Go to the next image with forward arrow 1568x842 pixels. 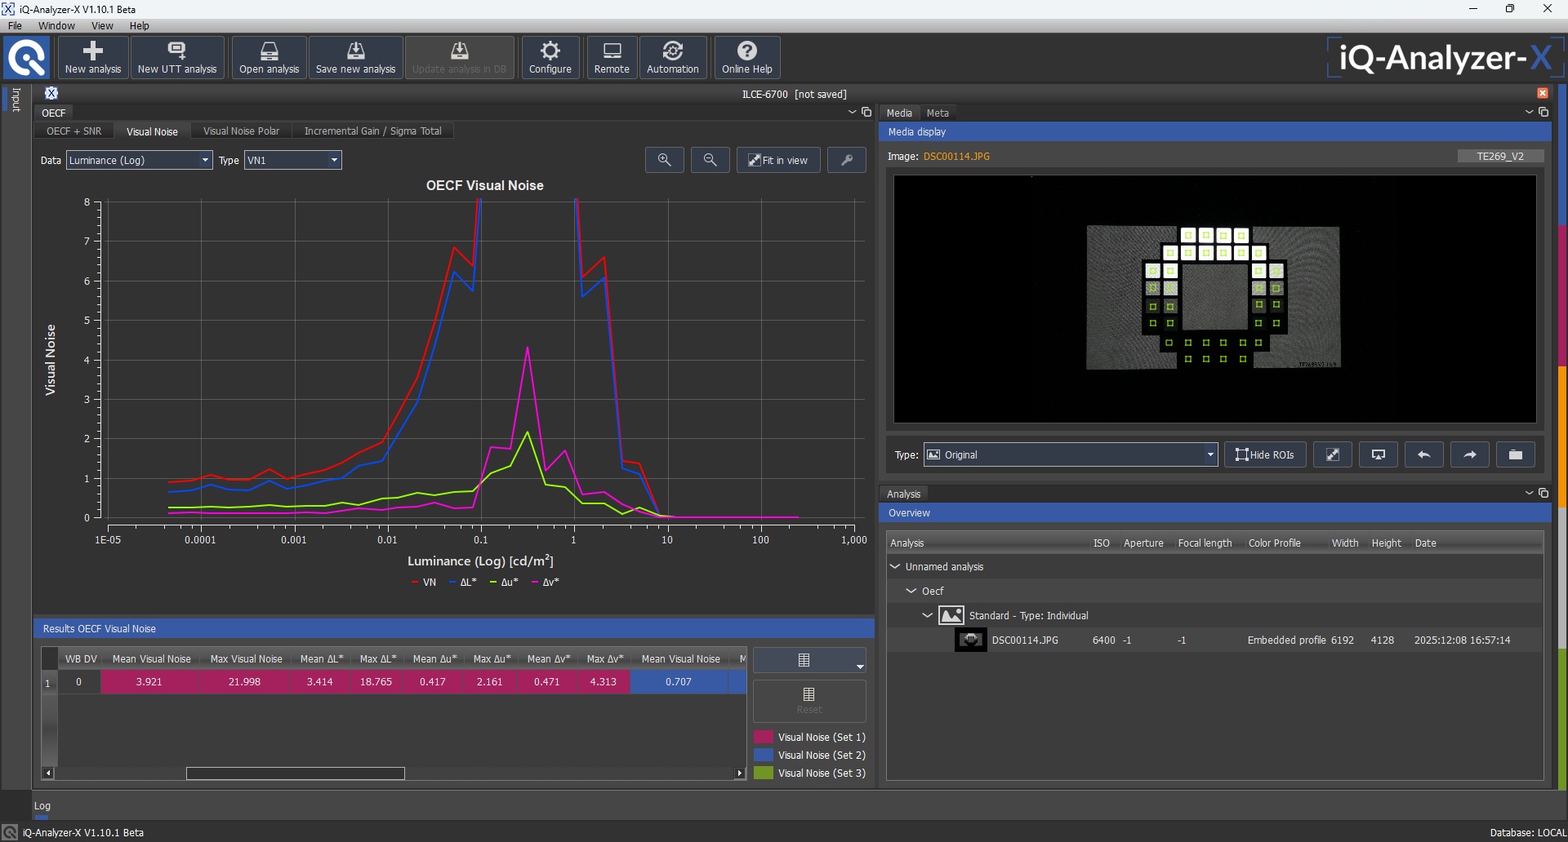tap(1470, 454)
